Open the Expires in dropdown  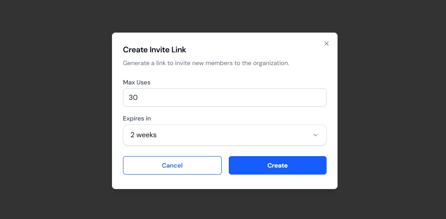click(x=224, y=135)
